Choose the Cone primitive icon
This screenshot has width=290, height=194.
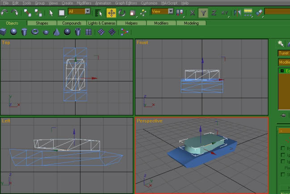coord(57,32)
